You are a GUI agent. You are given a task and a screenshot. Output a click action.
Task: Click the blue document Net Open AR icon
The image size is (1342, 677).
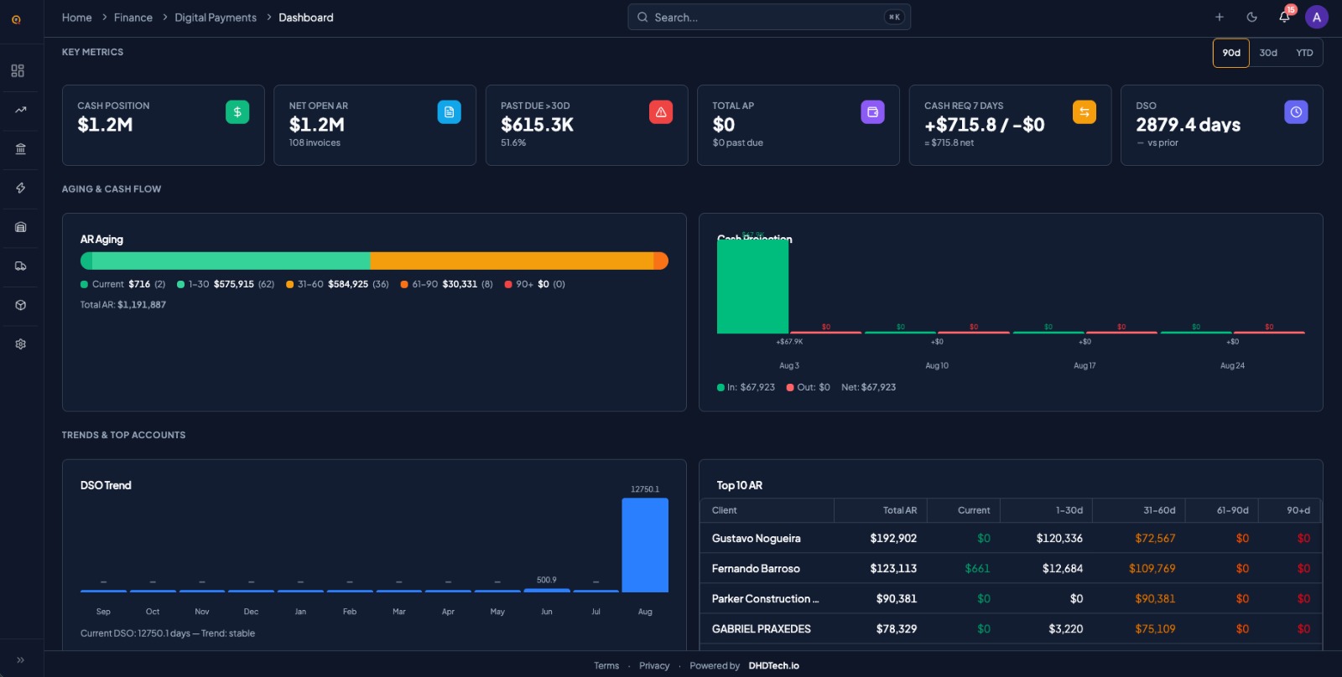[x=449, y=112]
